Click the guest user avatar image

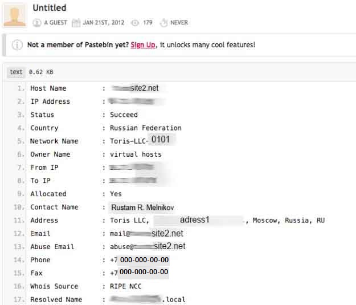pos(15,15)
